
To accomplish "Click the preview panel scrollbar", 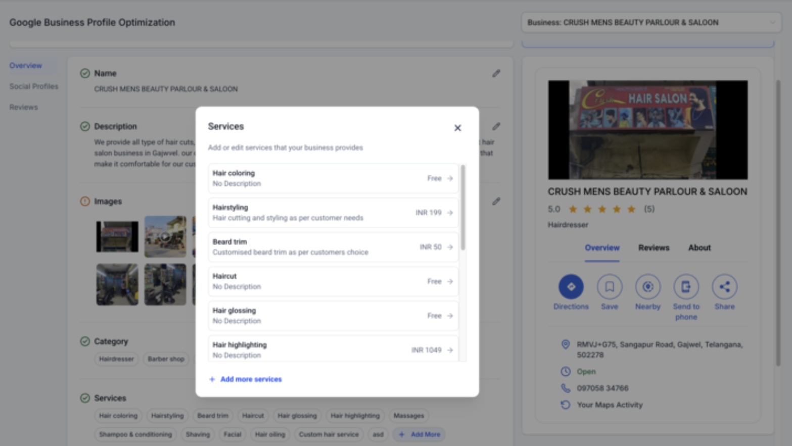I will [x=778, y=222].
